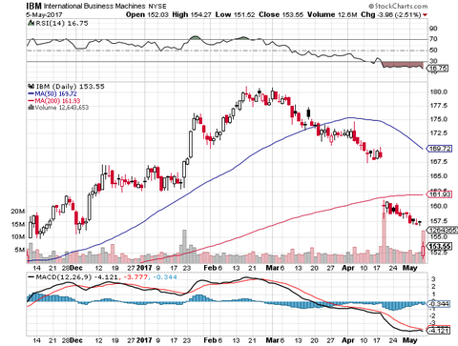Click the Chg -3.96 (-2.51%) value
The height and width of the screenshot is (346, 458).
(x=391, y=14)
